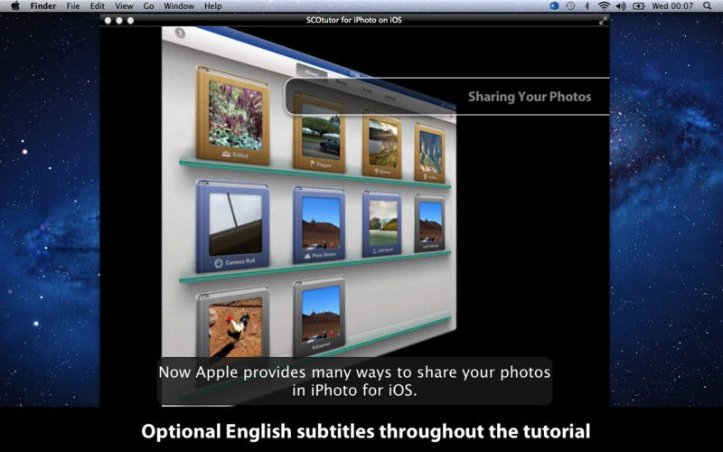The width and height of the screenshot is (723, 452).
Task: Open the third brown album on the top shelf
Action: pyautogui.click(x=382, y=145)
